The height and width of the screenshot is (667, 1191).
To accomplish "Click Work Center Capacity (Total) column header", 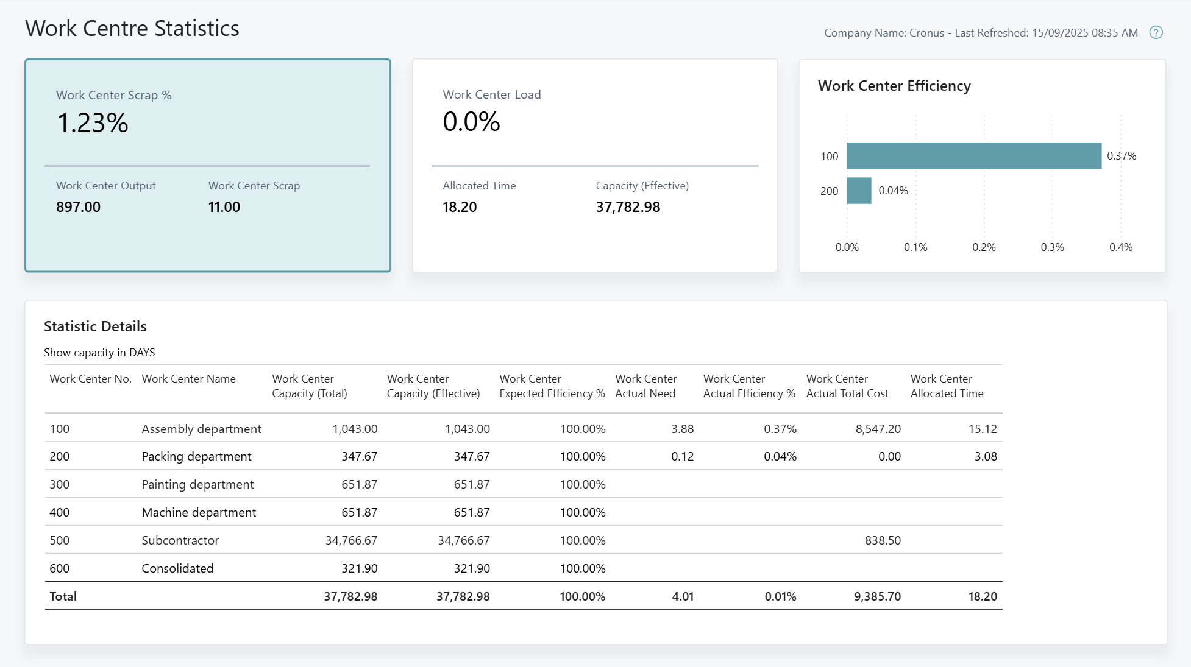I will [309, 386].
